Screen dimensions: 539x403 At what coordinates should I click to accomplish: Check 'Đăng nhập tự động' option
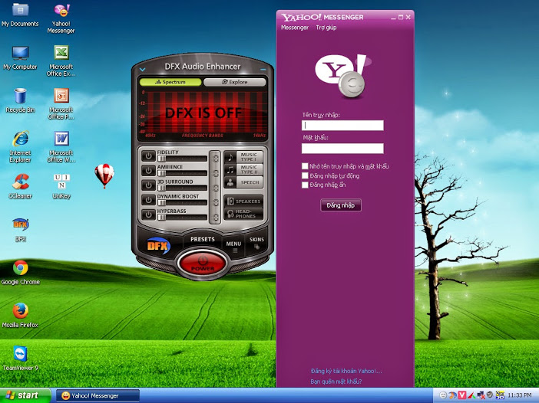(x=305, y=175)
